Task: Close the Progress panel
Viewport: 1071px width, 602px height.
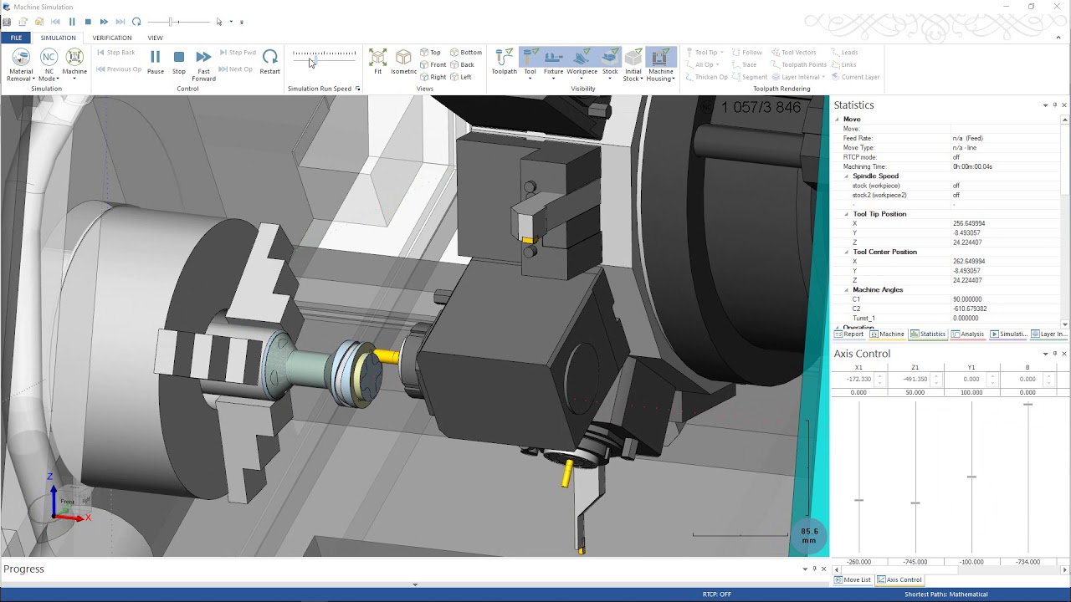Action: [823, 569]
